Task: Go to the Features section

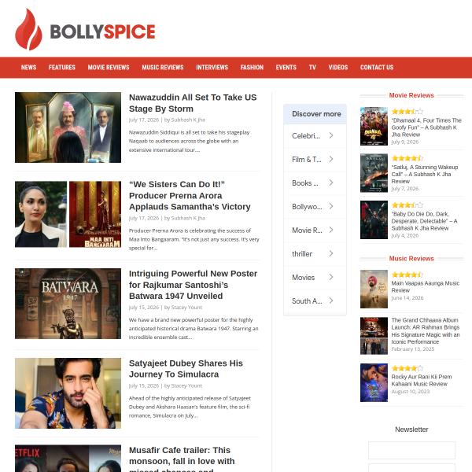Action: point(62,68)
